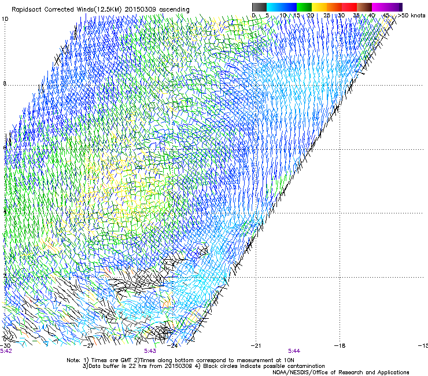This screenshot has height=376, width=428.
Task: Click the '-27' longitude axis label
Action: pos(89,346)
